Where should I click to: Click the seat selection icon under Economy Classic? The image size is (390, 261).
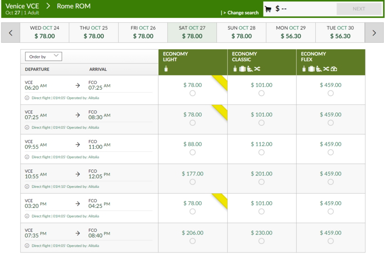pyautogui.click(x=249, y=69)
